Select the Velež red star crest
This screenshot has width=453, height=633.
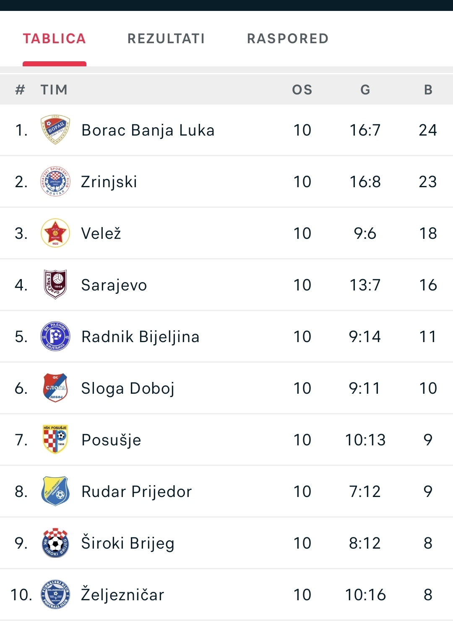(x=55, y=233)
